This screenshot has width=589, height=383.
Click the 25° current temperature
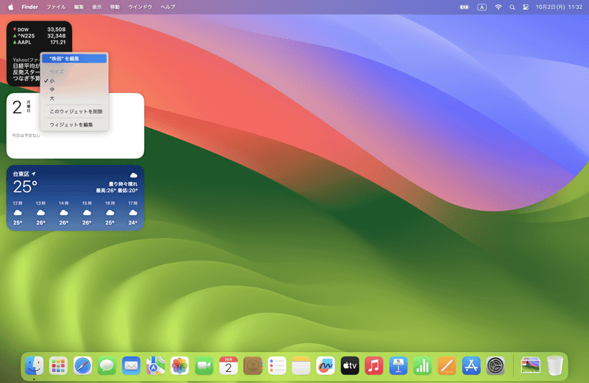pyautogui.click(x=25, y=187)
